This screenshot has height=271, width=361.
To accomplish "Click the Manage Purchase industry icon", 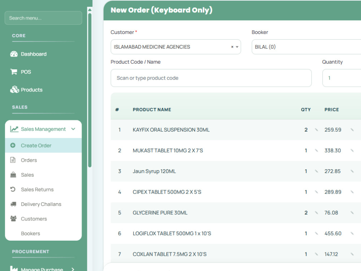I will tap(14, 268).
